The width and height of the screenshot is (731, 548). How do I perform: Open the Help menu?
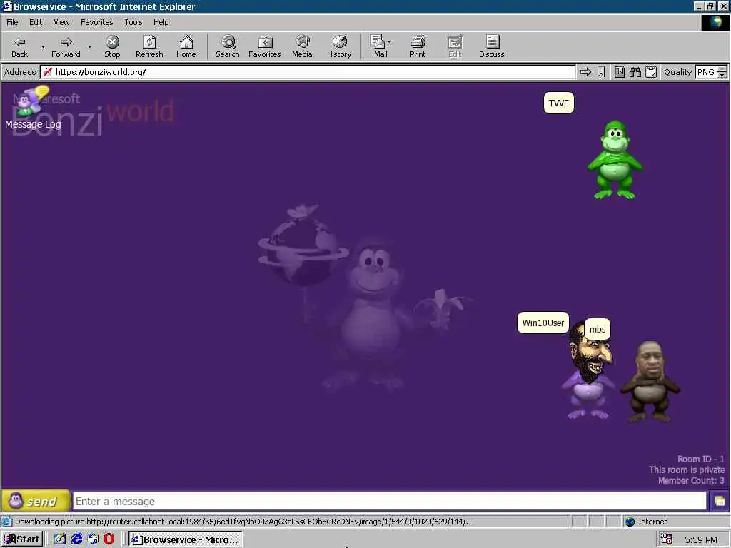pyautogui.click(x=161, y=22)
